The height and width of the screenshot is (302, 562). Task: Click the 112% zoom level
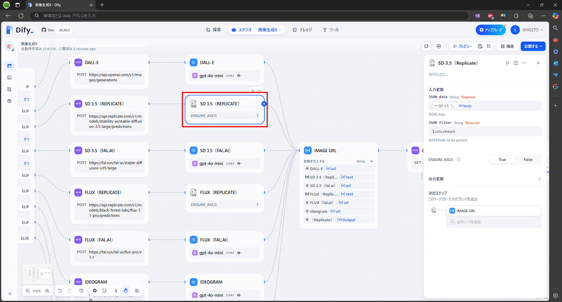tap(37, 291)
